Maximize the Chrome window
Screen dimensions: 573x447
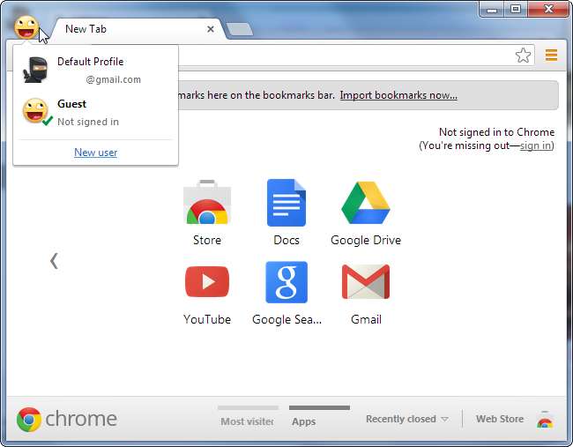point(516,9)
